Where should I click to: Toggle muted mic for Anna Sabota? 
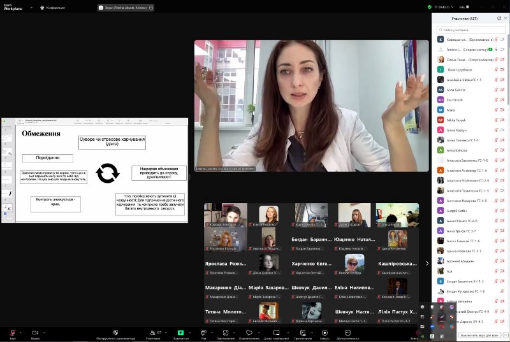point(497,90)
